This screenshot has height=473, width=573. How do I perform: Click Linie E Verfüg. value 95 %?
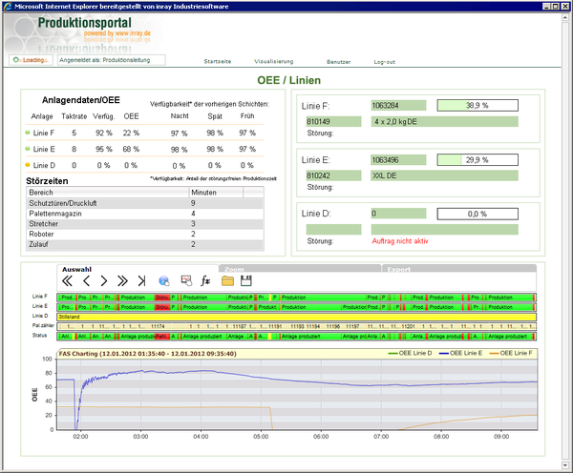(104, 149)
